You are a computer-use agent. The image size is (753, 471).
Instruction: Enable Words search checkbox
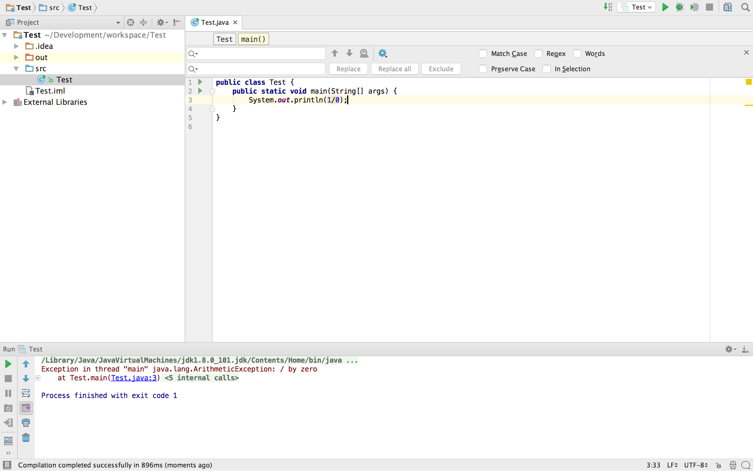tap(577, 54)
